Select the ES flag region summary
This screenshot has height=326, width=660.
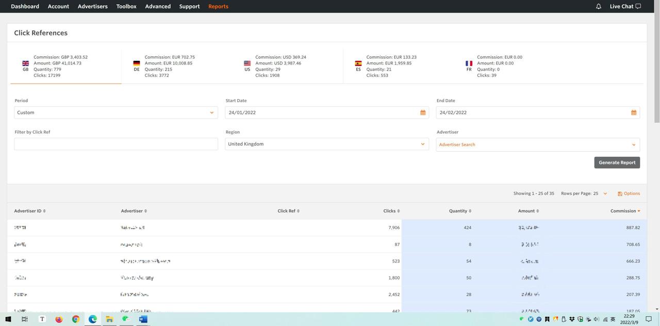click(358, 63)
